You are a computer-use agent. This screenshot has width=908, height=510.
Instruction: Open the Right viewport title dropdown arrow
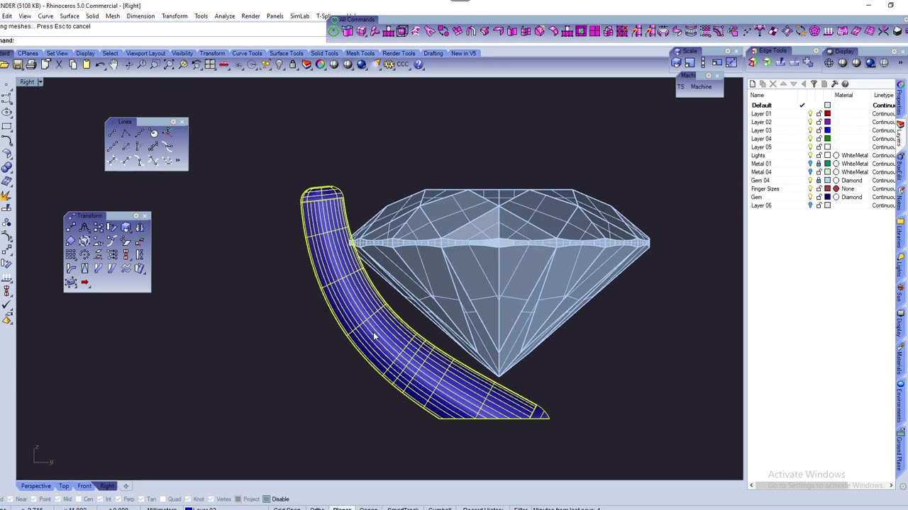(x=40, y=82)
